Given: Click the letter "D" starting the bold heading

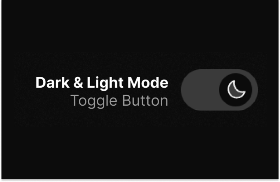Looking at the screenshot, I should tap(41, 83).
